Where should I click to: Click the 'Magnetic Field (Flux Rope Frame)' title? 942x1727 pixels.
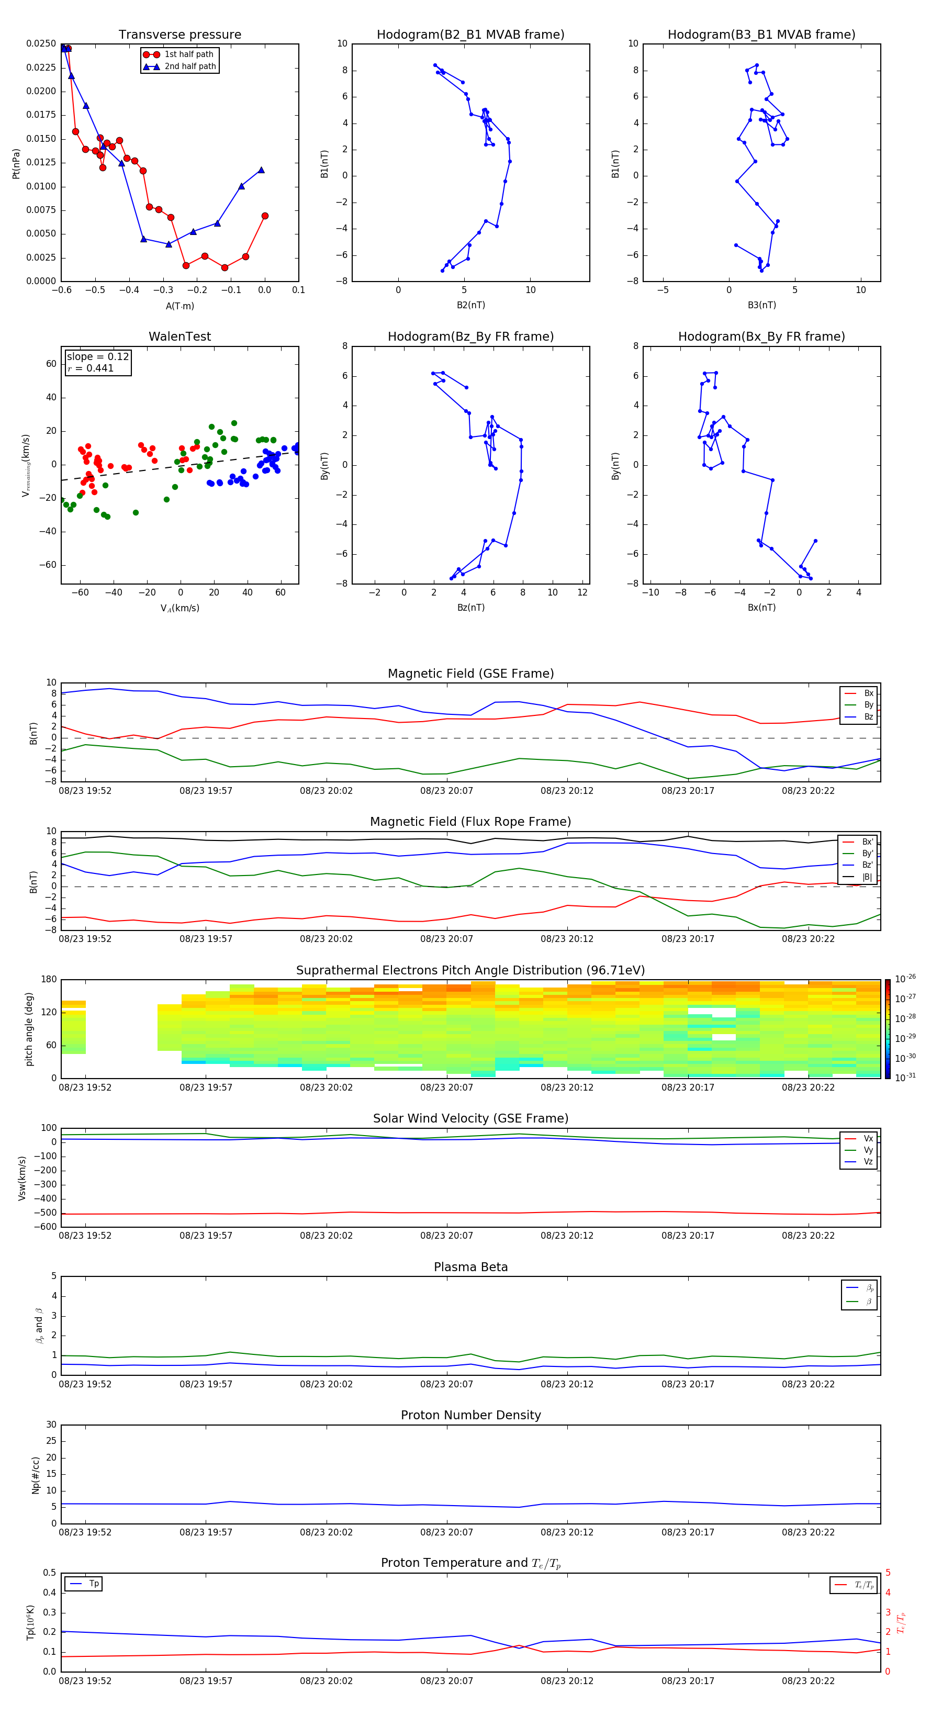470,822
